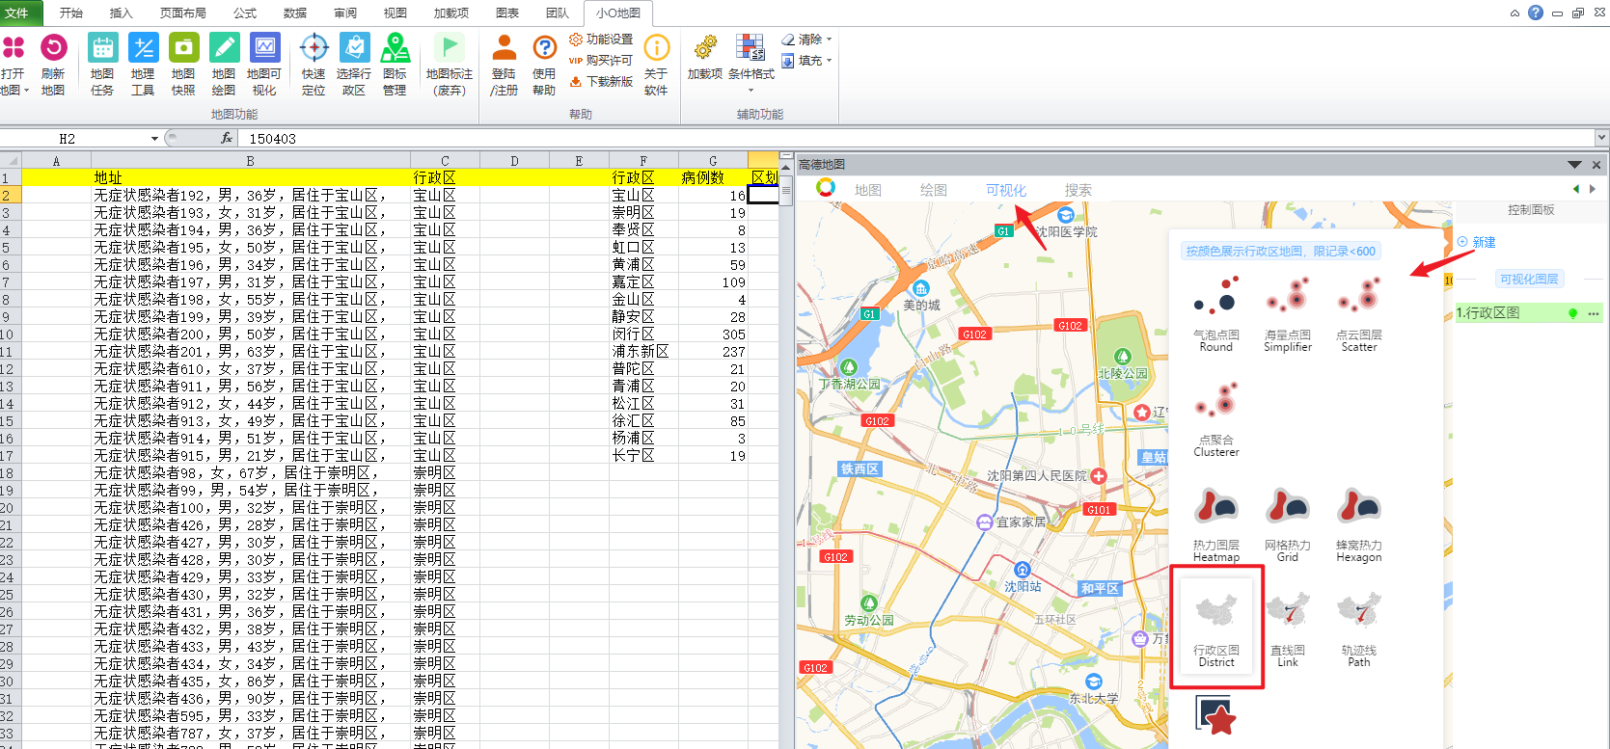Image resolution: width=1610 pixels, height=749 pixels.
Task: Click column B header
Action: pyautogui.click(x=251, y=161)
